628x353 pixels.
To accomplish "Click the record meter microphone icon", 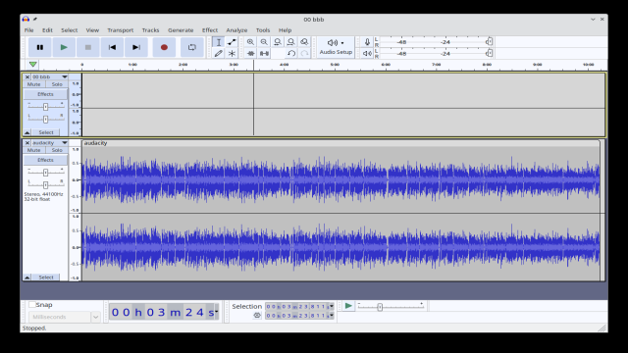I will (x=367, y=41).
